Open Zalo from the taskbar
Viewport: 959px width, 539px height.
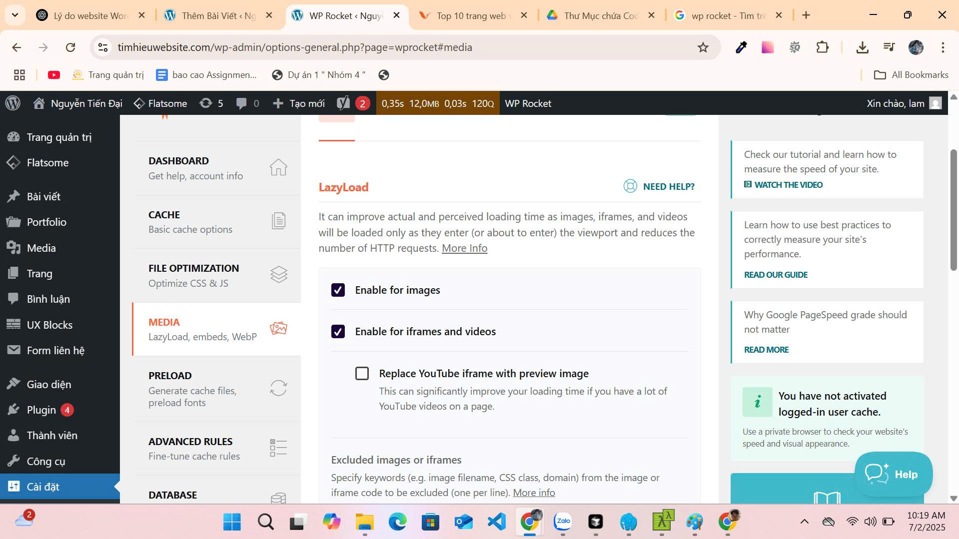[x=563, y=522]
